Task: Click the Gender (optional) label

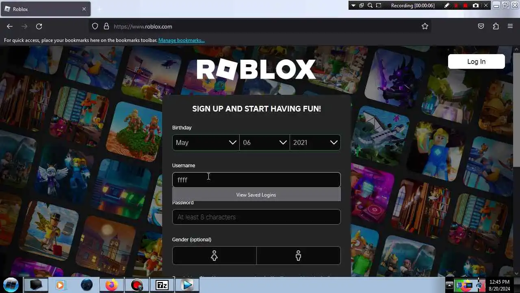Action: (x=192, y=239)
